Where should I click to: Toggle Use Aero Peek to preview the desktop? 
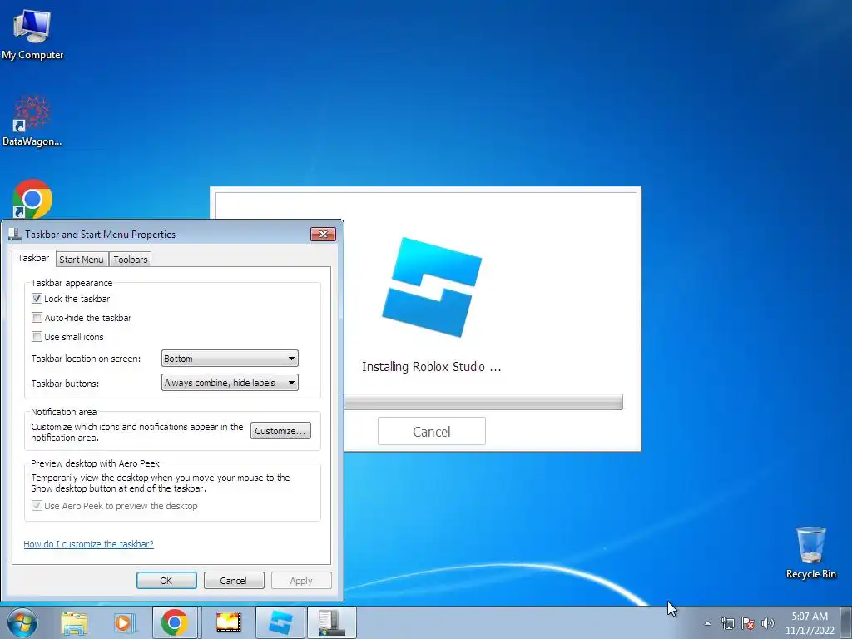coord(37,506)
